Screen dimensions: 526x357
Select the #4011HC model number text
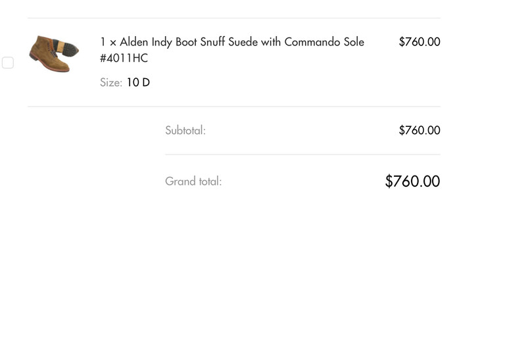click(x=124, y=58)
